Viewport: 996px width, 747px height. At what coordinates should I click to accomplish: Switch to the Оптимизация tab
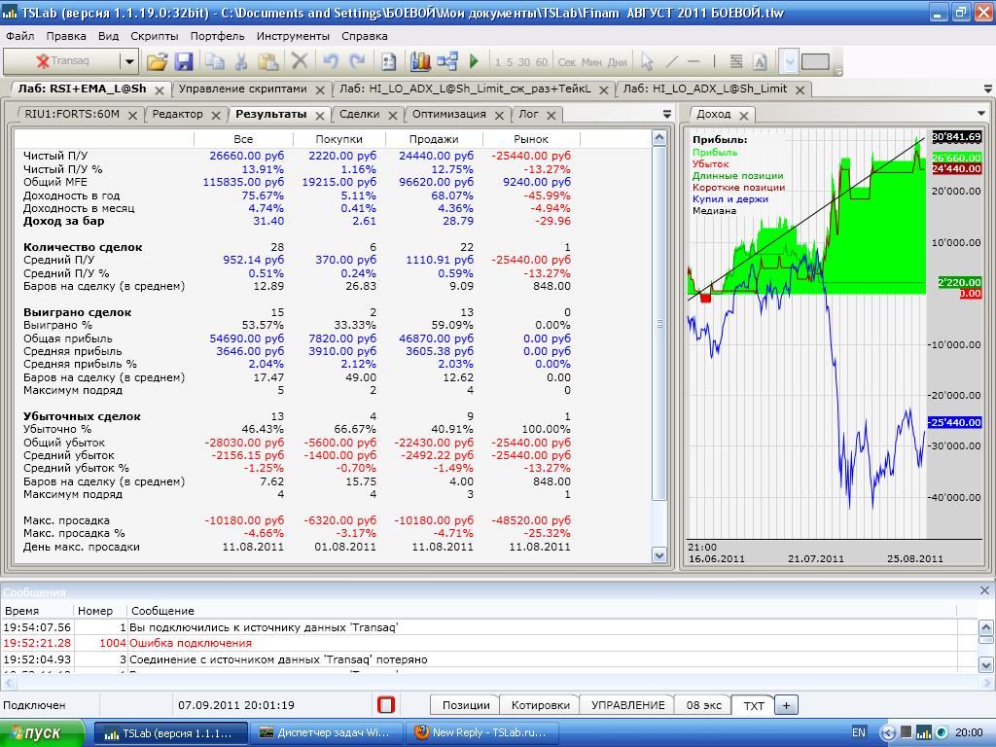tap(447, 114)
